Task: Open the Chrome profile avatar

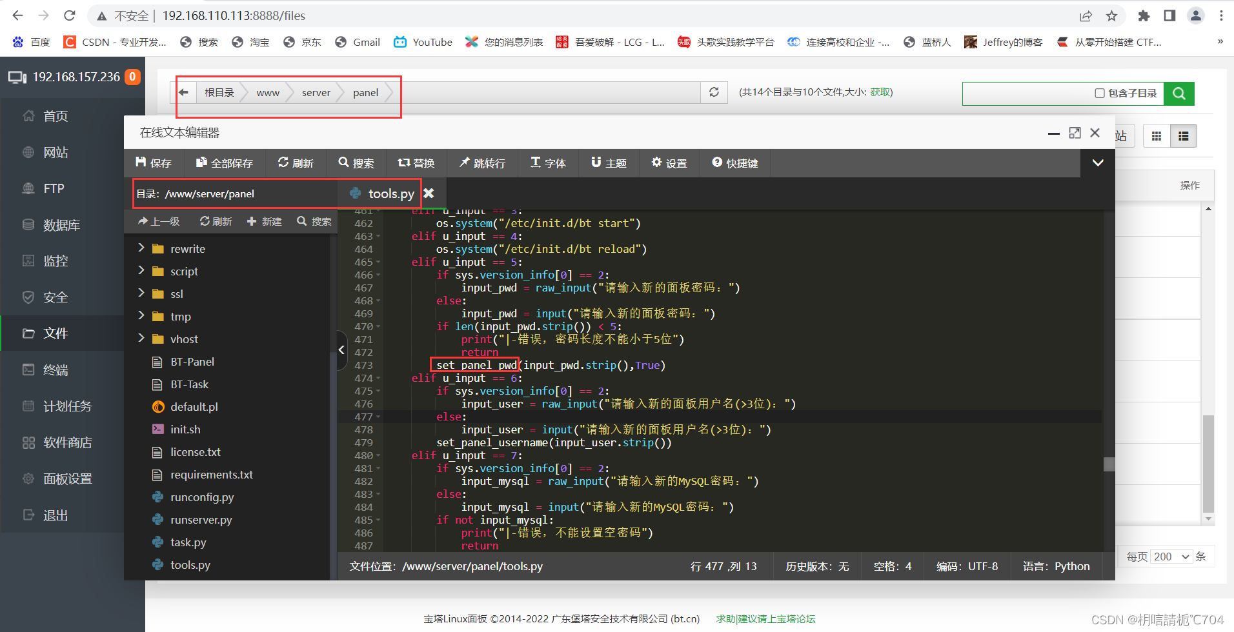Action: pyautogui.click(x=1196, y=15)
